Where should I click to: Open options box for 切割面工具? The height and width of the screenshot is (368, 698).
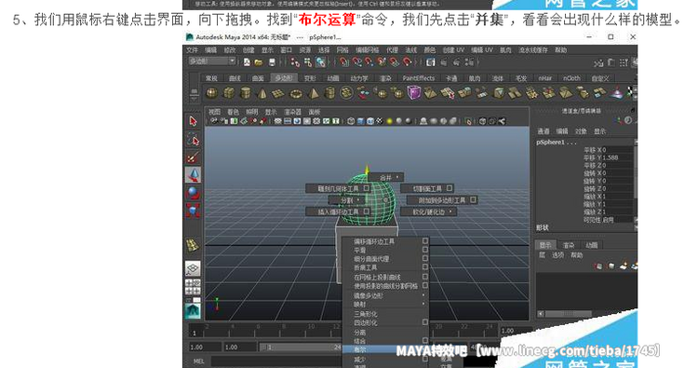tap(450, 188)
